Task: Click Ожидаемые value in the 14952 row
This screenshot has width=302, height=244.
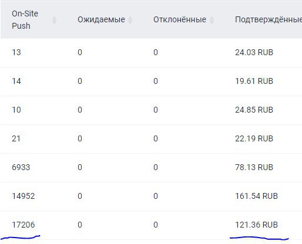Action: click(x=80, y=196)
